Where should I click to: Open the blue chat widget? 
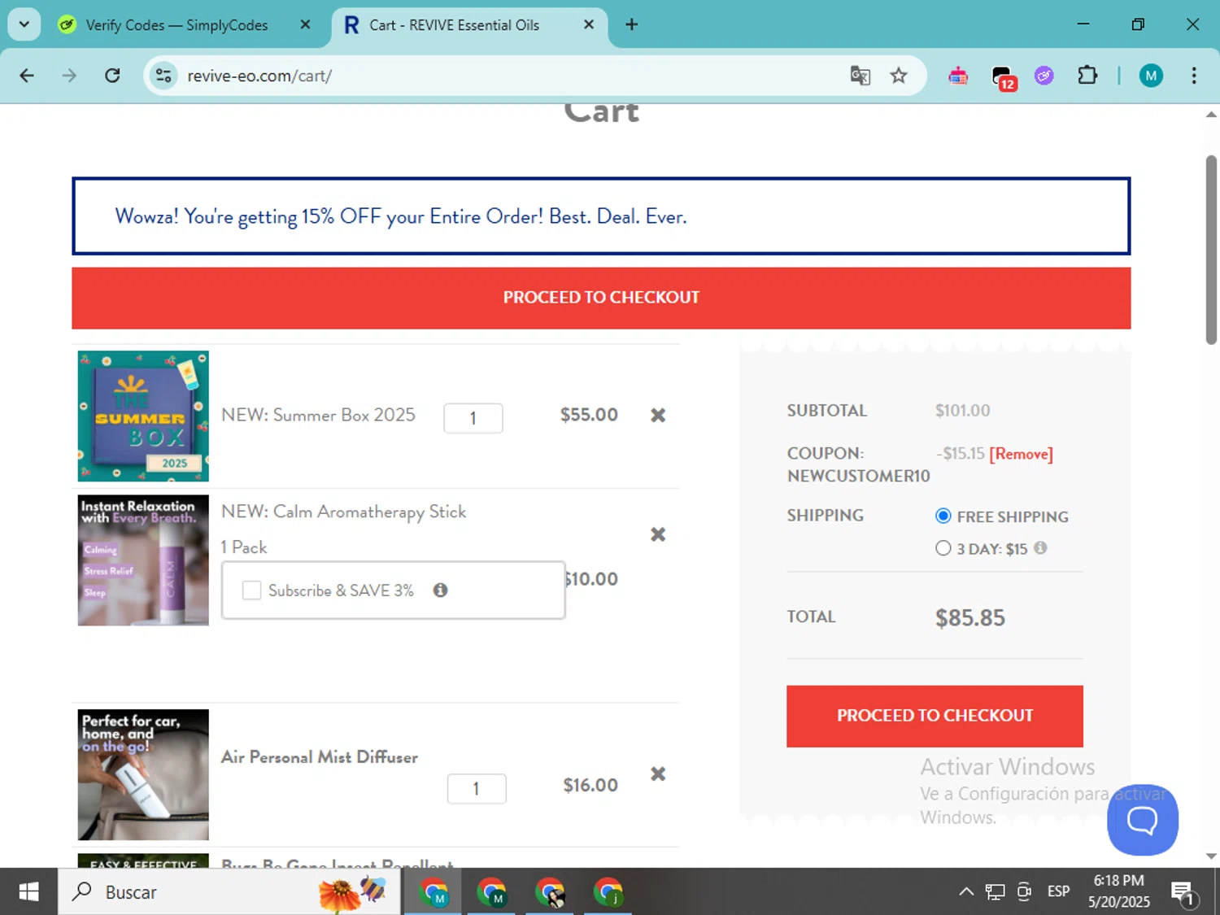point(1142,820)
